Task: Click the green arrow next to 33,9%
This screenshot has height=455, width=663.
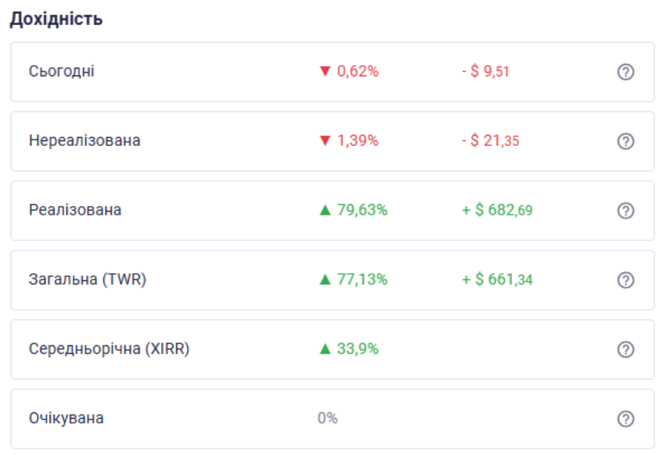Action: [324, 349]
